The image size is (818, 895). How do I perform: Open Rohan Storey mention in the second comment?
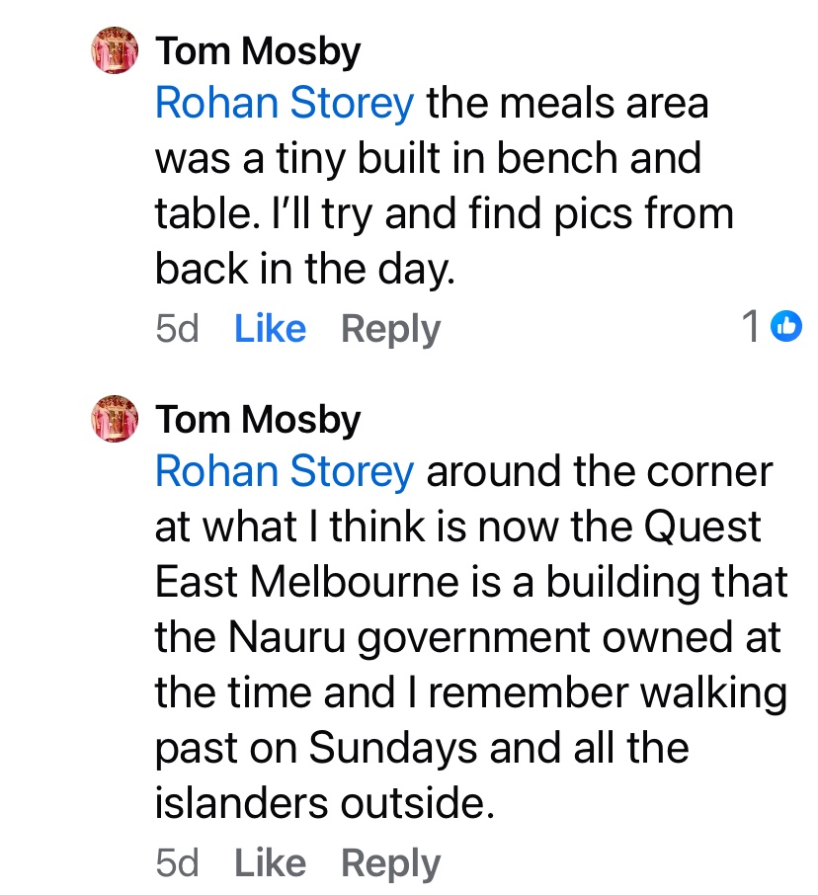click(285, 471)
